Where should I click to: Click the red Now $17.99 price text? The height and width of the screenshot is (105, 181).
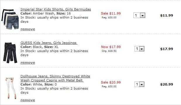click(x=111, y=47)
